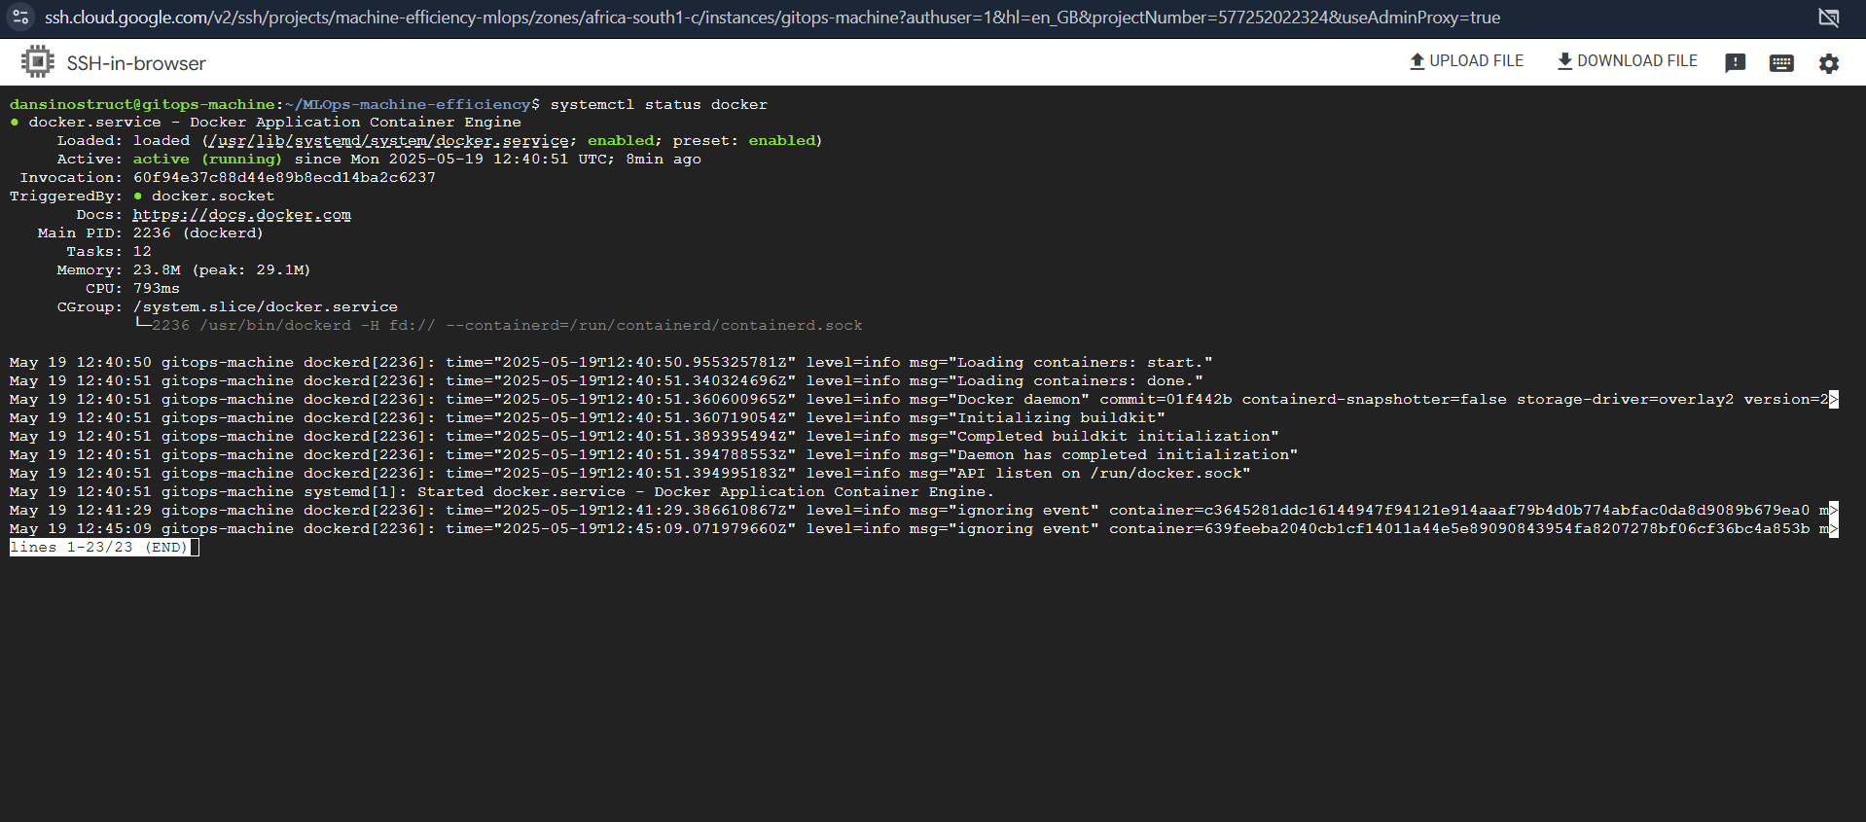Click the 'dansinostruct@gitops-machine' prompt text
The height and width of the screenshot is (822, 1866).
point(142,104)
